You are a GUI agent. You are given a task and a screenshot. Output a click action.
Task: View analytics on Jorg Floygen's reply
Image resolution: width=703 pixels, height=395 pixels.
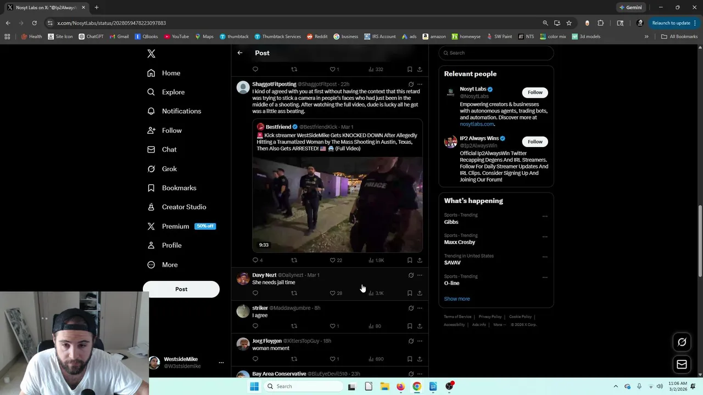pyautogui.click(x=376, y=359)
